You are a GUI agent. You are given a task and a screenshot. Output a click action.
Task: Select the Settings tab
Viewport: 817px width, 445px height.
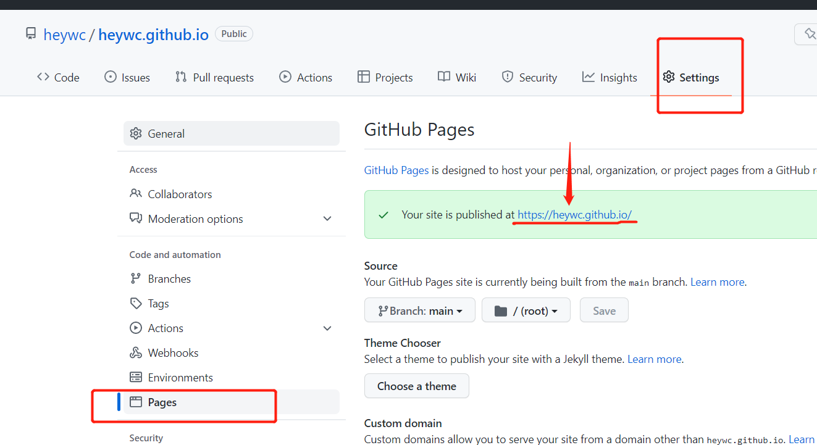(x=691, y=77)
